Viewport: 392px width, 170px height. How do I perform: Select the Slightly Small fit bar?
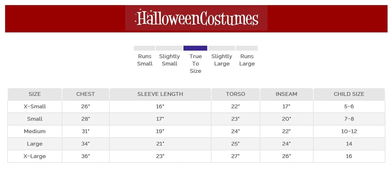tap(169, 48)
